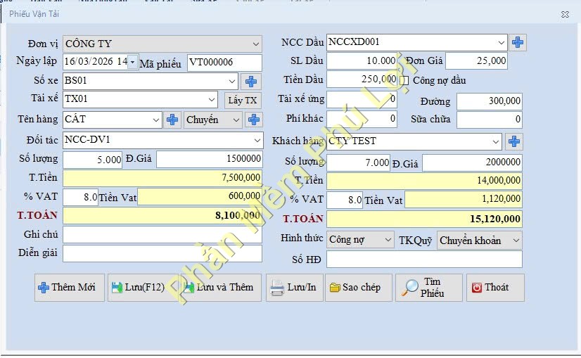Image resolution: width=581 pixels, height=358 pixels.
Task: Click the Đường 300,000 field
Action: click(490, 101)
